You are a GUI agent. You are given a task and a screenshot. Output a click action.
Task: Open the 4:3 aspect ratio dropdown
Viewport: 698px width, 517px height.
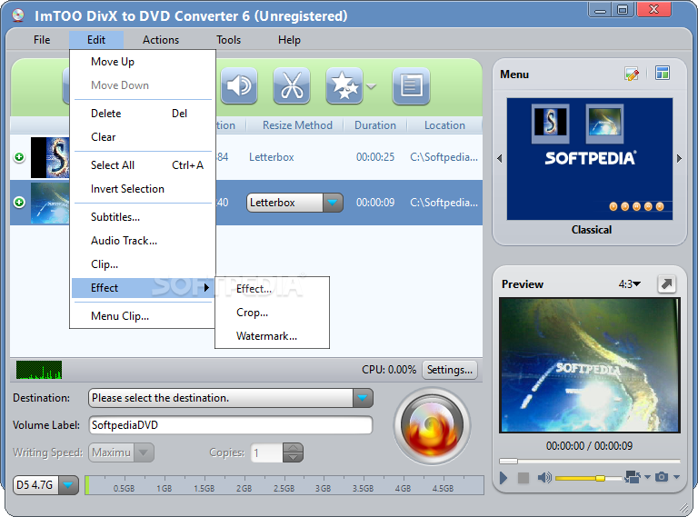(x=629, y=283)
